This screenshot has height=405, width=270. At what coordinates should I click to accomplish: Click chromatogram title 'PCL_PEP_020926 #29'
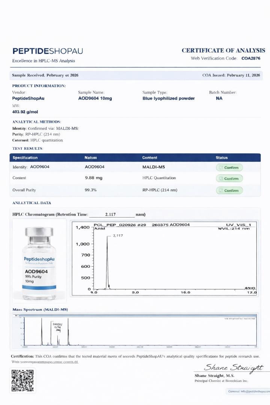[120, 225]
